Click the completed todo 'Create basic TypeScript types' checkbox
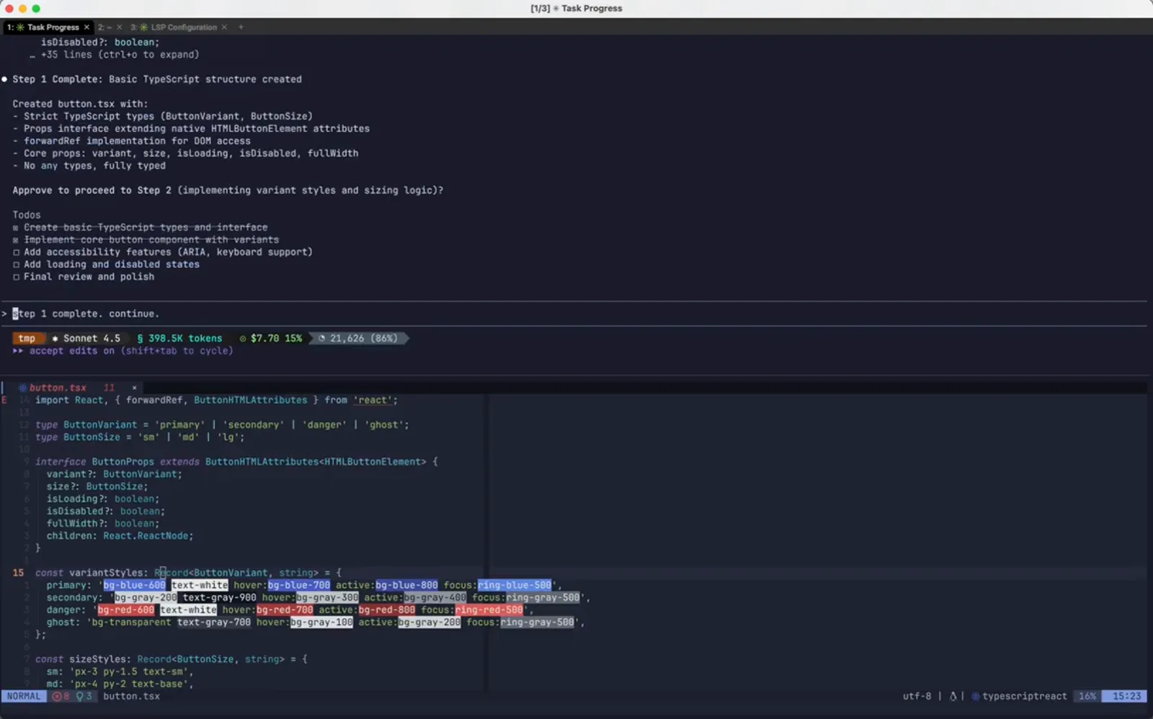The height and width of the screenshot is (719, 1153). (16, 228)
